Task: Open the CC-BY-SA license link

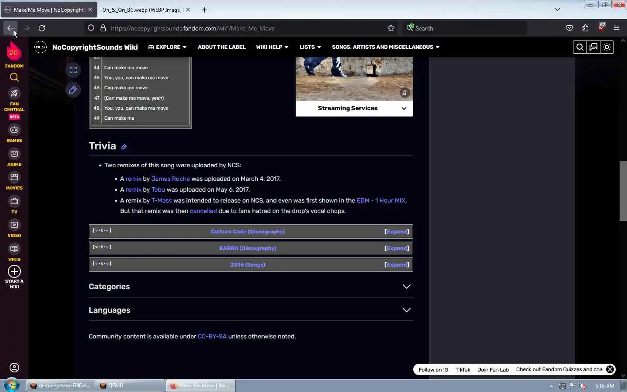Action: [212, 336]
